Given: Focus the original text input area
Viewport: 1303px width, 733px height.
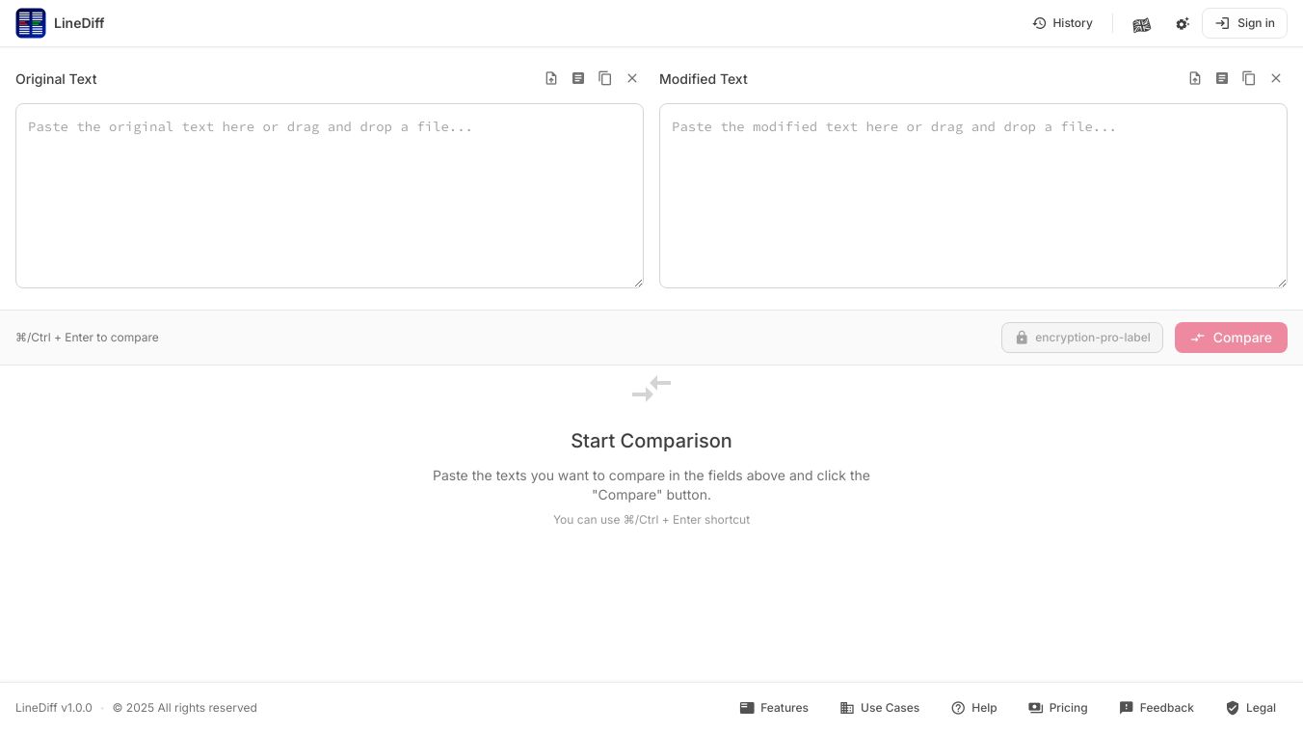Looking at the screenshot, I should click(x=330, y=196).
